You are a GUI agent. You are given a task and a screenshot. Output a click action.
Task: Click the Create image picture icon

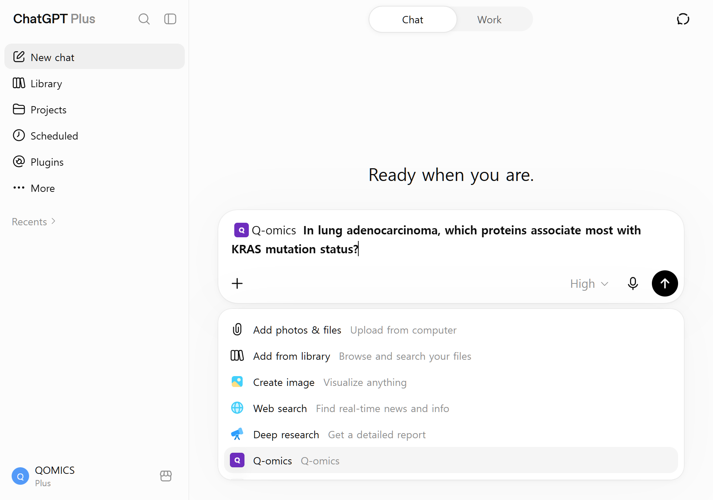click(x=237, y=382)
